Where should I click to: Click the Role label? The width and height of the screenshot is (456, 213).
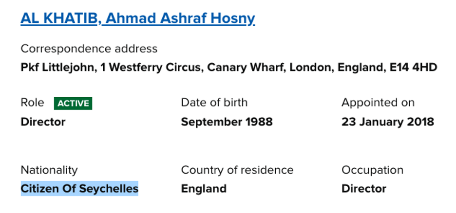[x=32, y=103]
